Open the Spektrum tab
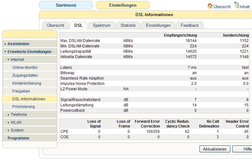Screen dimensions: 252x160 (x=102, y=26)
